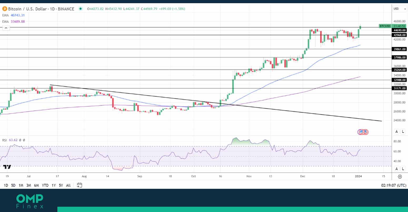Click the 02:19:07 (UTC) timezone button
The height and width of the screenshot is (212, 408).
point(394,185)
